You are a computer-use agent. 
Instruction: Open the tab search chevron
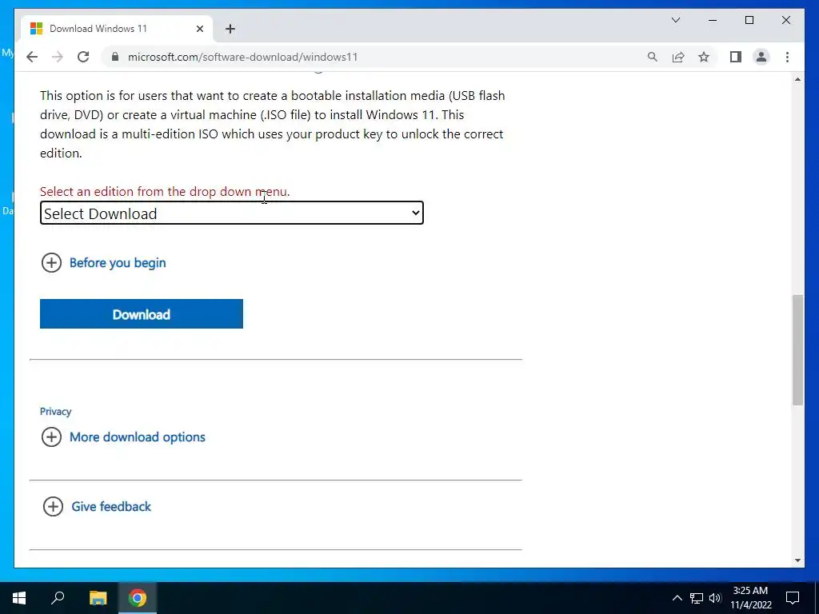[676, 20]
